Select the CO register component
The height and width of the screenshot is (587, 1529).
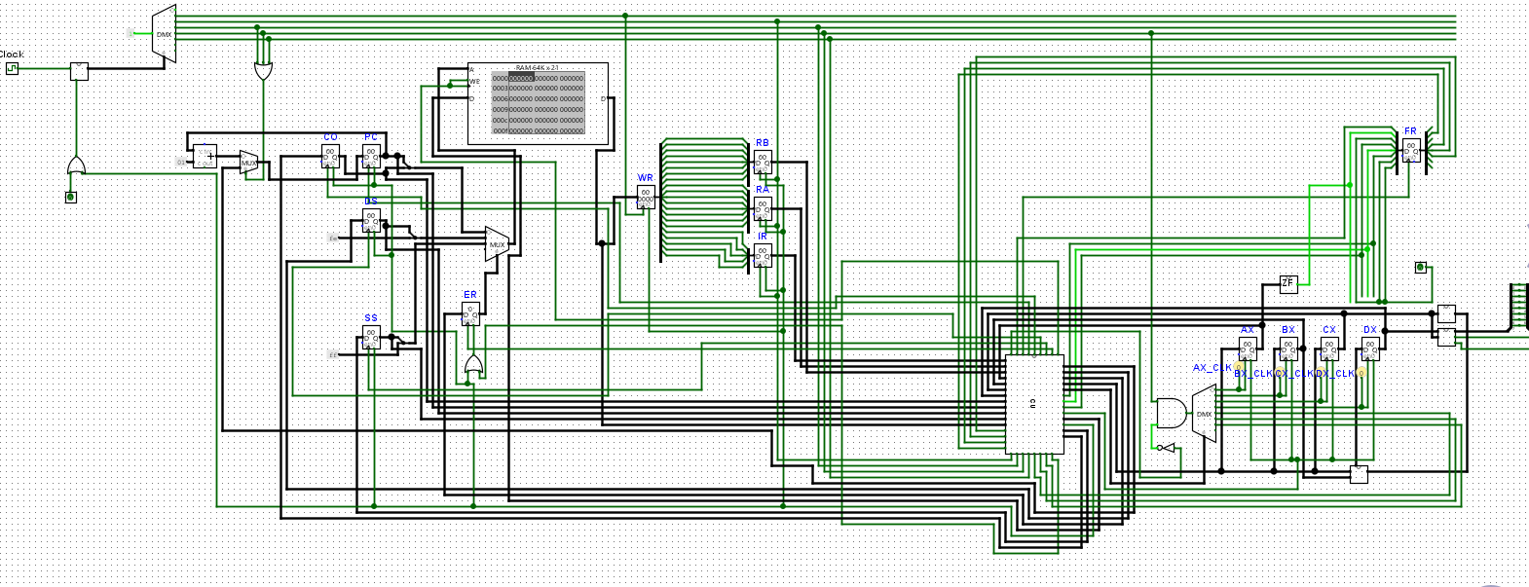[330, 157]
